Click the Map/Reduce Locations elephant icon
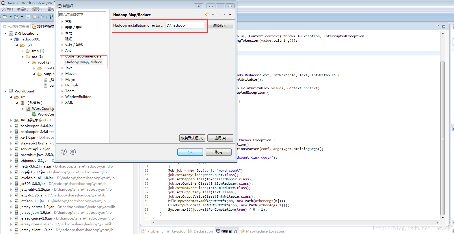Image resolution: width=454 pixels, height=234 pixels. coord(243,231)
